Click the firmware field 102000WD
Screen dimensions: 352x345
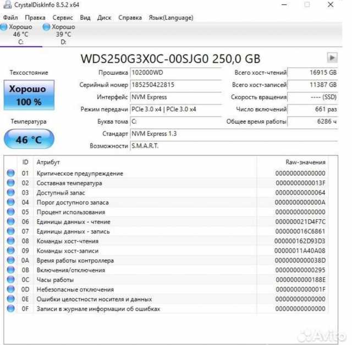coord(176,73)
